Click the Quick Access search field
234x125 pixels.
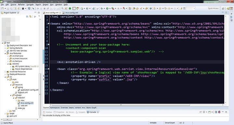coord(214,9)
